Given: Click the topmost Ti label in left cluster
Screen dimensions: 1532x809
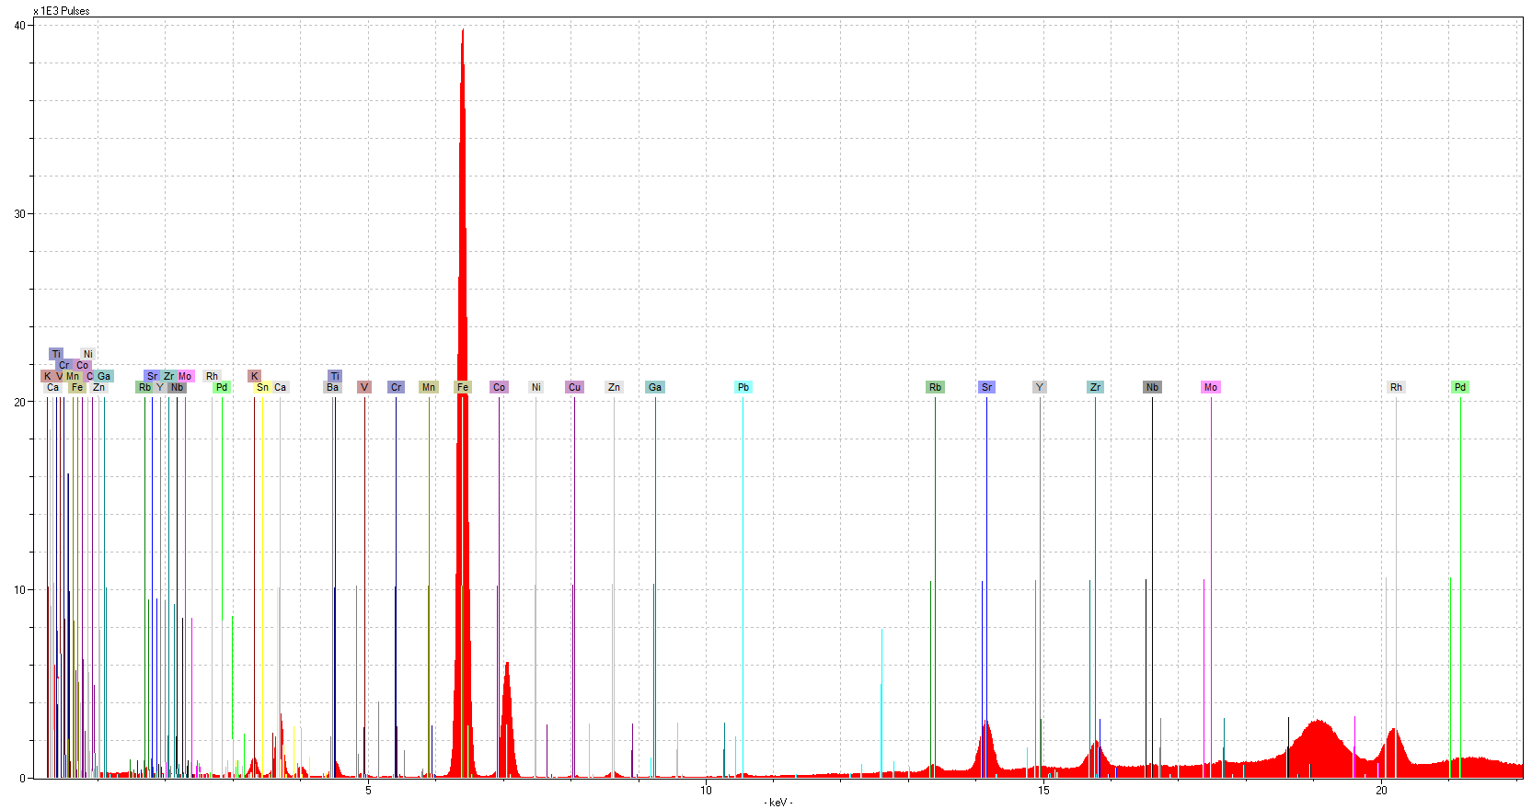Looking at the screenshot, I should coord(56,354).
